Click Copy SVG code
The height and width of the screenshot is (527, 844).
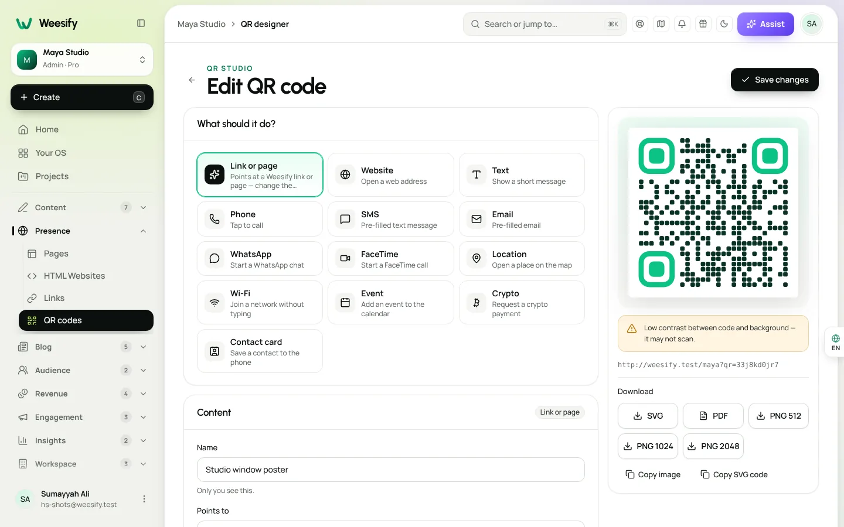coord(734,475)
